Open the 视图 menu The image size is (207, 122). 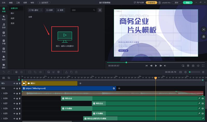point(25,3)
